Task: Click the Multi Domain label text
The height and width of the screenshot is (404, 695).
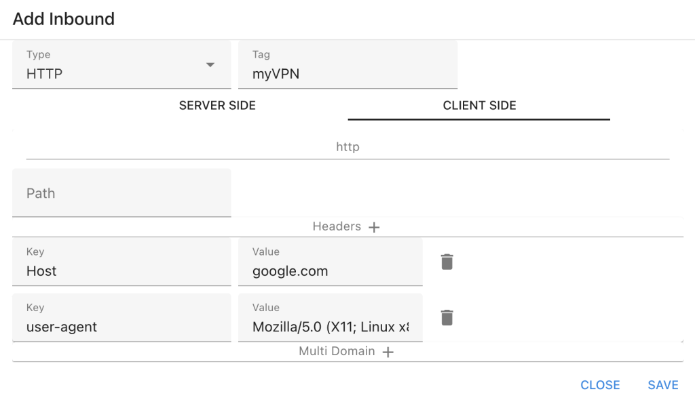Action: tap(337, 351)
